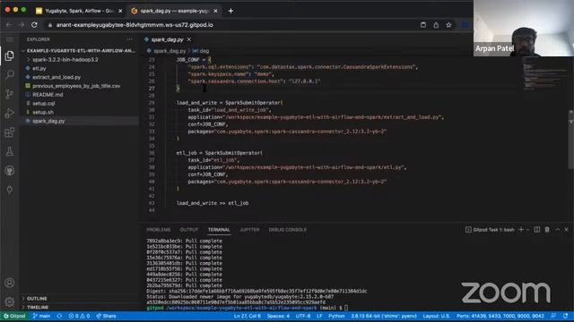Open notifications bell in status bar
574x322 pixels.
coord(566,316)
